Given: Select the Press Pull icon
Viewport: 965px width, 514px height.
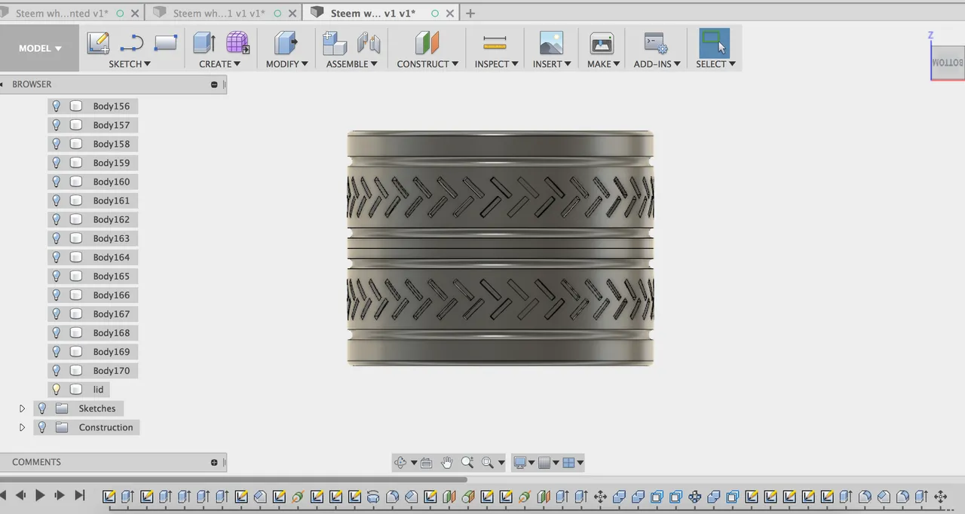Looking at the screenshot, I should click(286, 43).
